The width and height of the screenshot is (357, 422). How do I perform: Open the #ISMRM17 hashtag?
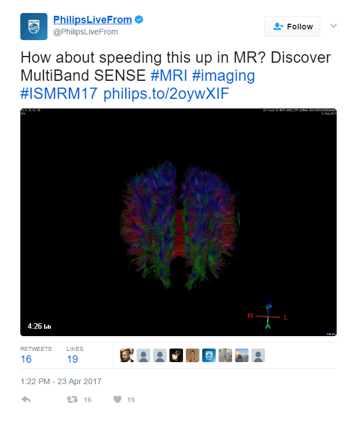59,93
